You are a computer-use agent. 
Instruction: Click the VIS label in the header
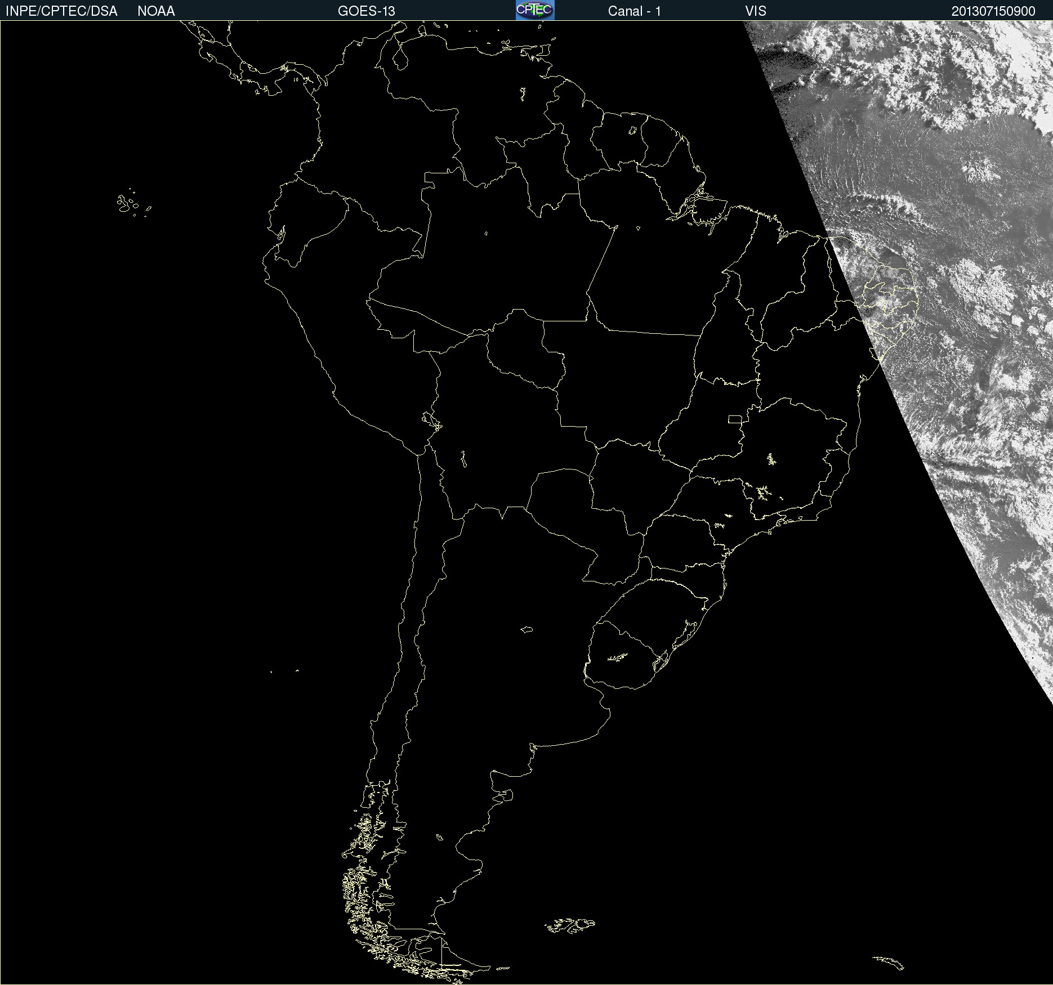(x=756, y=11)
